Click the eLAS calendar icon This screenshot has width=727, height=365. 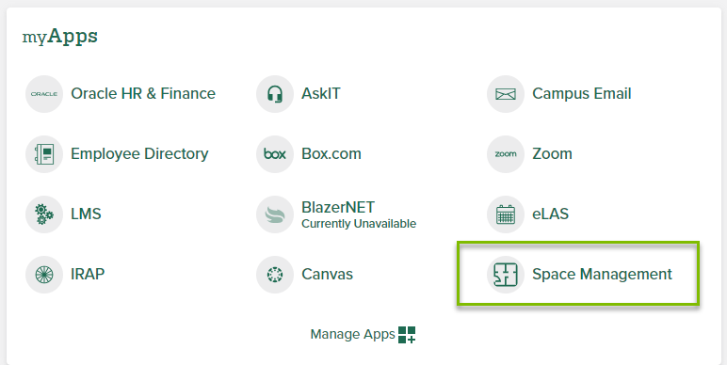pyautogui.click(x=506, y=214)
